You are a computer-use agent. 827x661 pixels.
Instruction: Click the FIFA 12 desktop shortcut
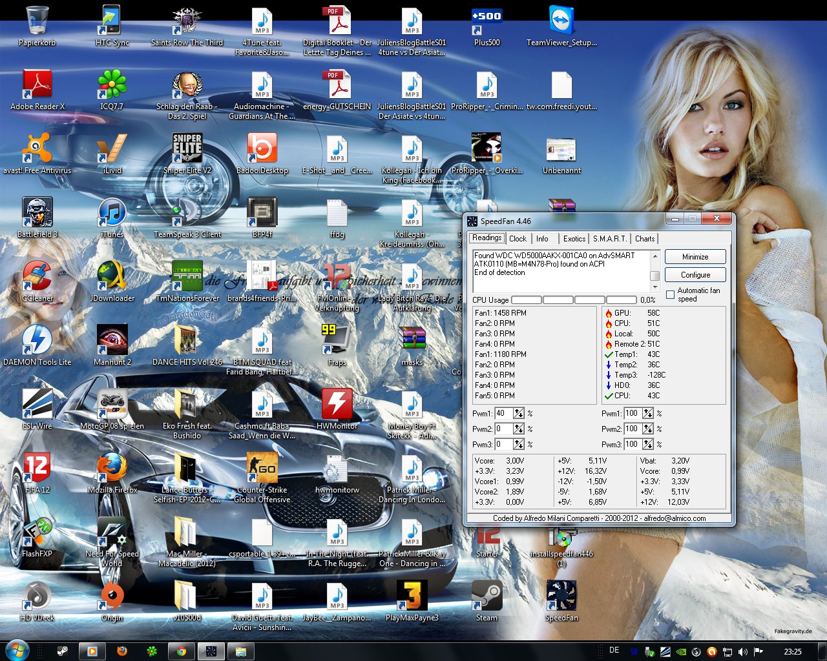point(37,474)
